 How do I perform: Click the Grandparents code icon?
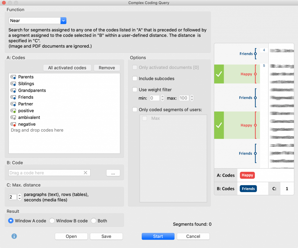pos(13,91)
